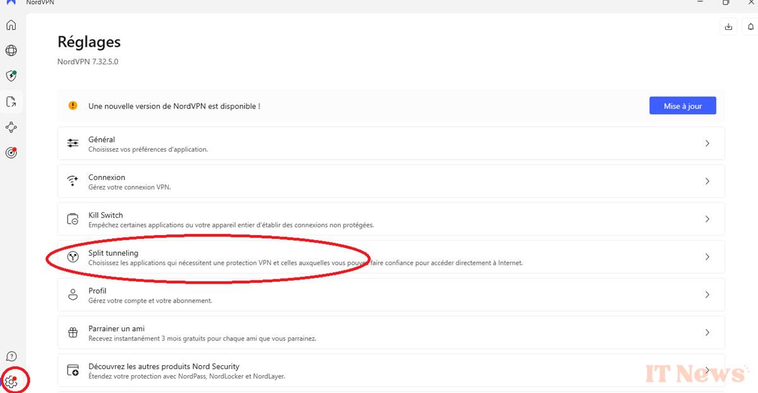Viewport: 758px width, 393px height.
Task: Click 'Choisissez vos préférences d'application.' description
Action: tap(148, 150)
